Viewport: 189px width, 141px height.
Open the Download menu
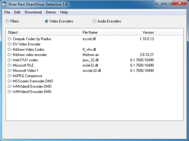(x=33, y=12)
